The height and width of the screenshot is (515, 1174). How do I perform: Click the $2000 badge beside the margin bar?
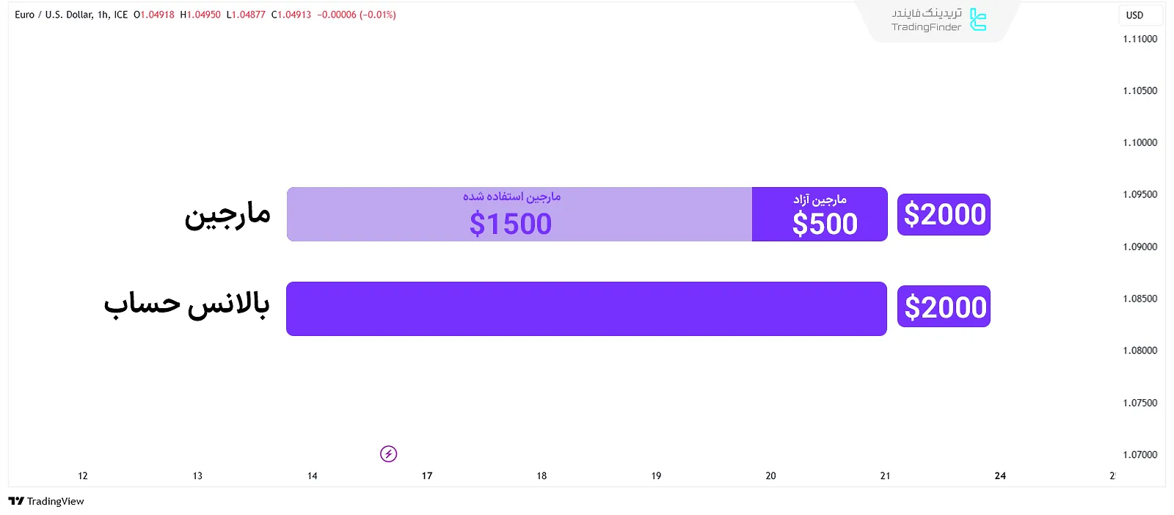pos(944,214)
